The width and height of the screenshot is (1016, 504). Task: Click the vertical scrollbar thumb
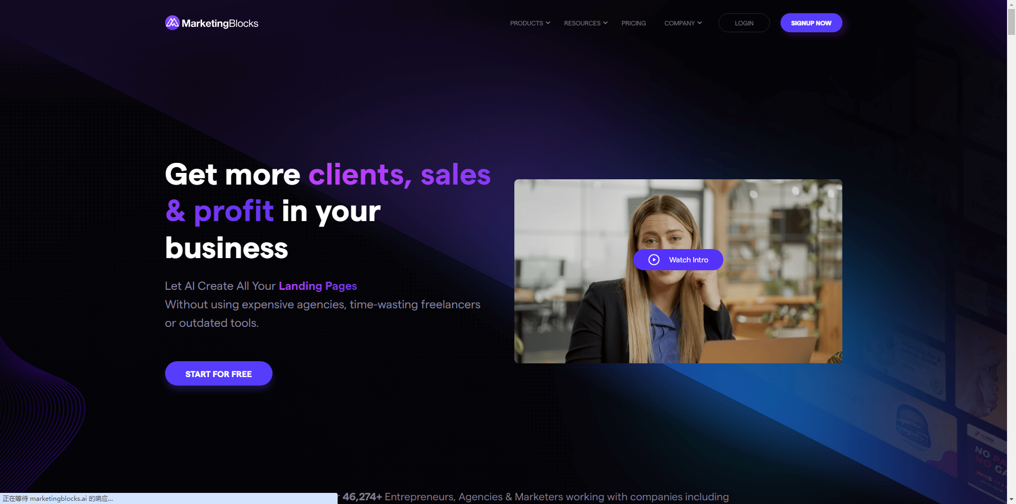tap(1011, 22)
